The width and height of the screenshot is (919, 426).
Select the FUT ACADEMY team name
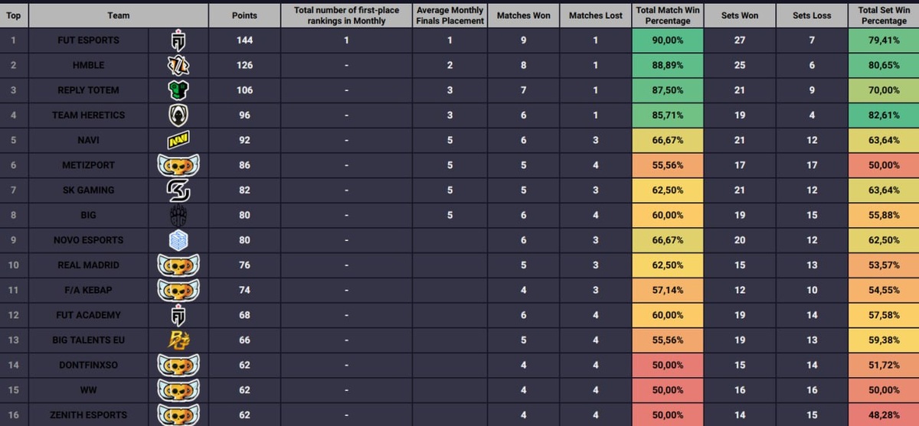[88, 315]
